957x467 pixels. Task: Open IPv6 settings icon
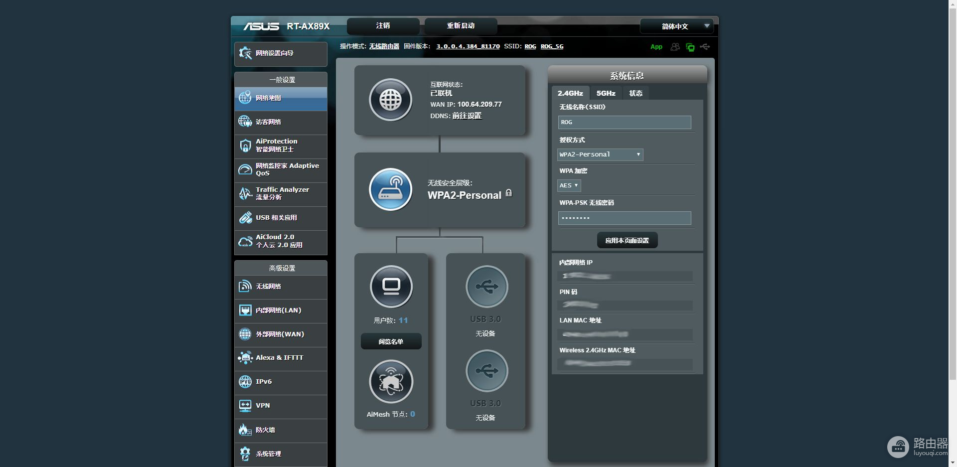(x=245, y=382)
